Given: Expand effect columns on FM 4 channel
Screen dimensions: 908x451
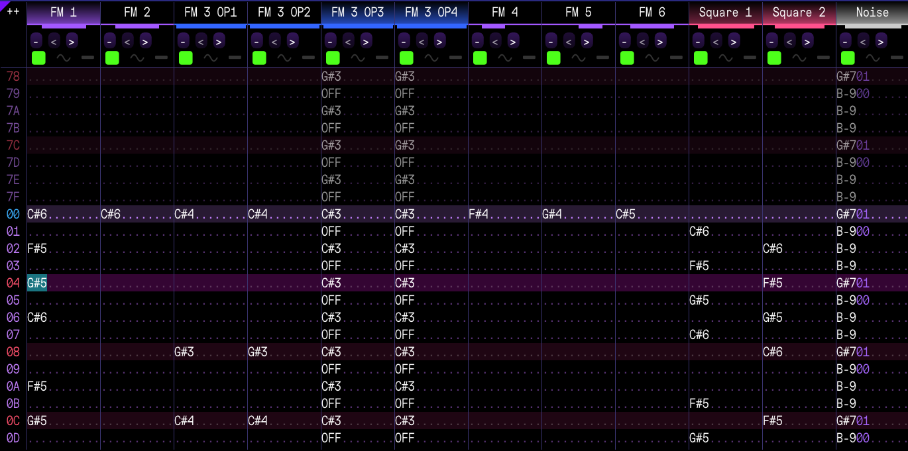Looking at the screenshot, I should [513, 42].
